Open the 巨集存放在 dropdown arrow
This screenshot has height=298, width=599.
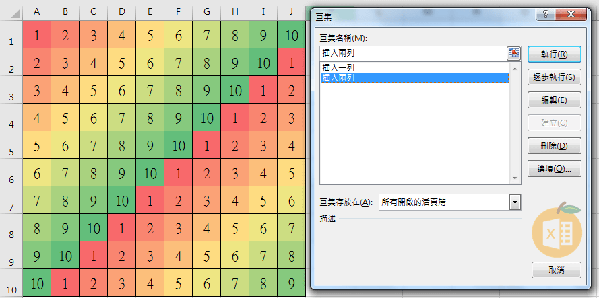coord(515,202)
